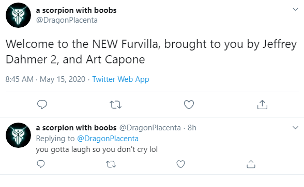Retweet the 'you gotta laugh' reply

pyautogui.click(x=111, y=164)
